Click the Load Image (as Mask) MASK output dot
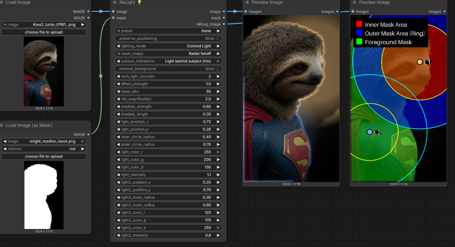This screenshot has width=455, height=247. tap(88, 134)
